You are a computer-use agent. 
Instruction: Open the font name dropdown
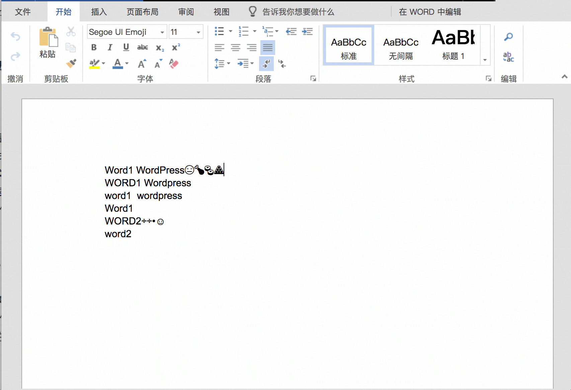click(162, 32)
